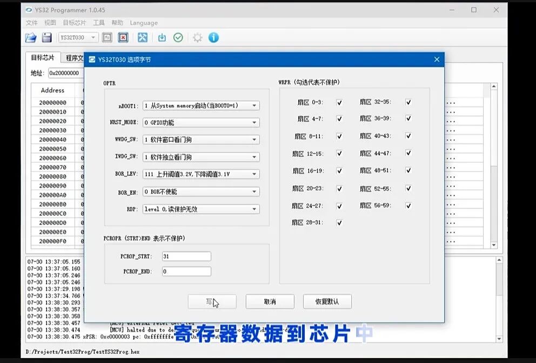Toggle sector 20-23 checkbox
The image size is (536, 363).
click(339, 188)
